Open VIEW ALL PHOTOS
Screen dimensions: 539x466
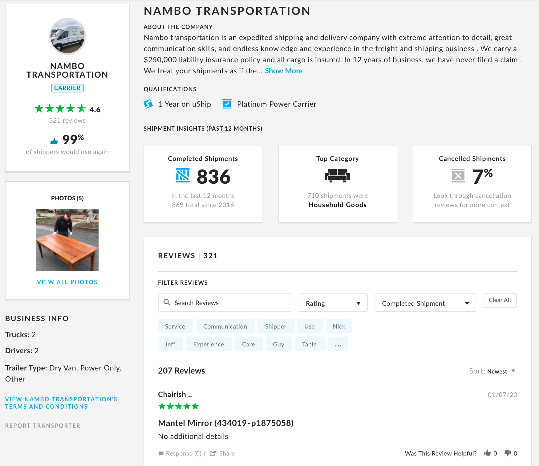coord(67,282)
